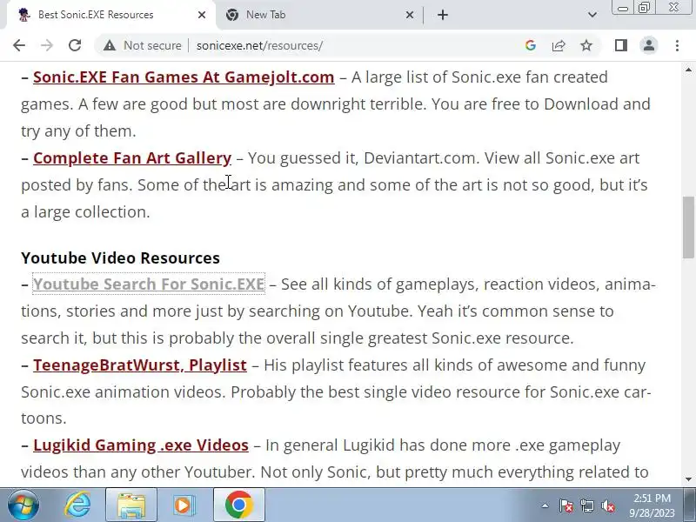This screenshot has height=522, width=696.
Task: Click the Google icon in the address bar
Action: click(531, 45)
